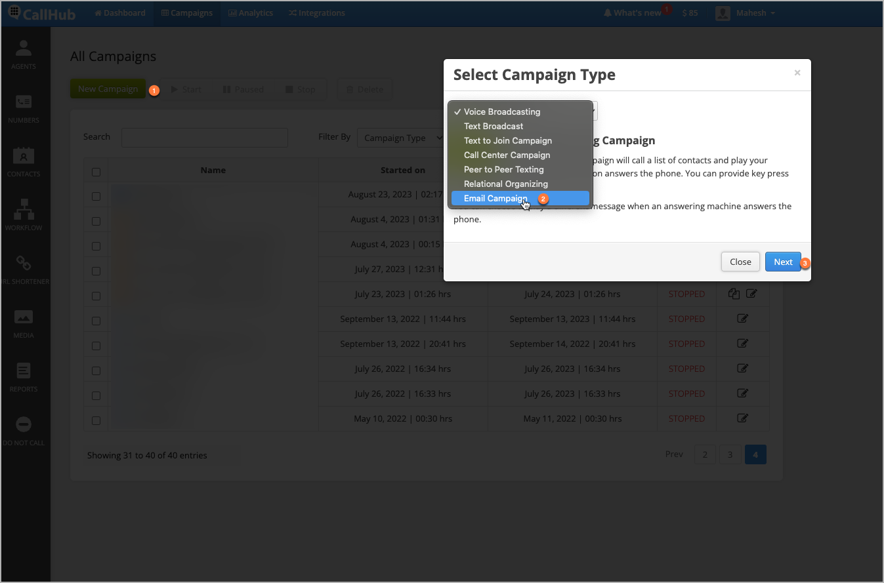Open the URL Shortener sidebar section
The height and width of the screenshot is (583, 884).
coord(24,270)
